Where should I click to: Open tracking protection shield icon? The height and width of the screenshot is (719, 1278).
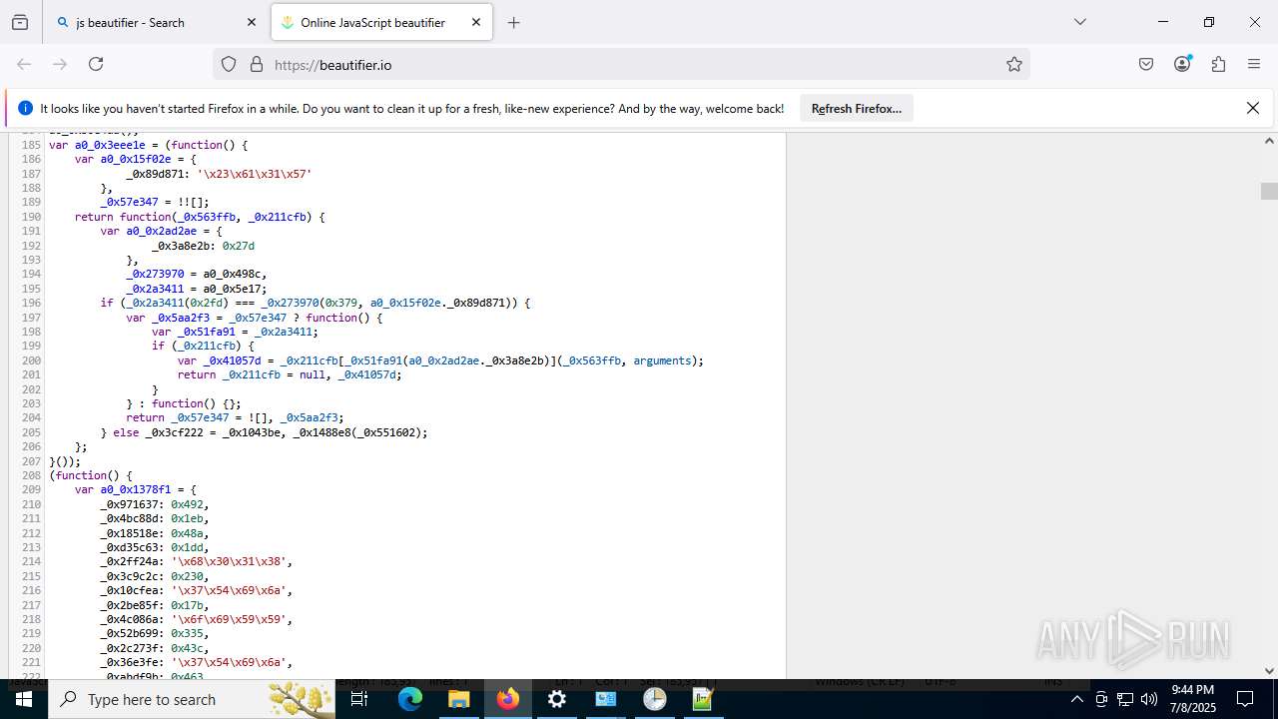229,64
